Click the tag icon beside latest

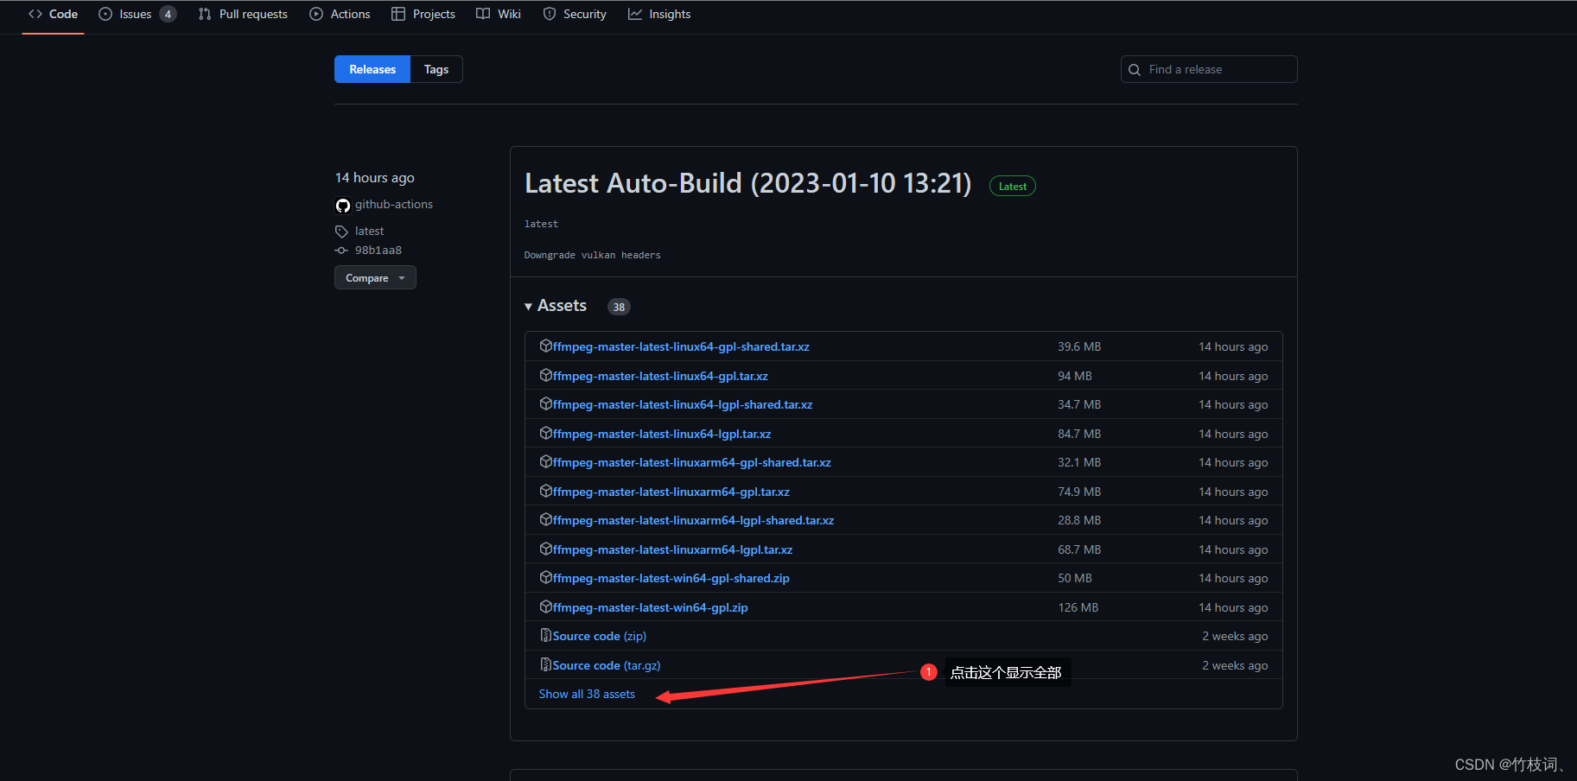pos(341,232)
